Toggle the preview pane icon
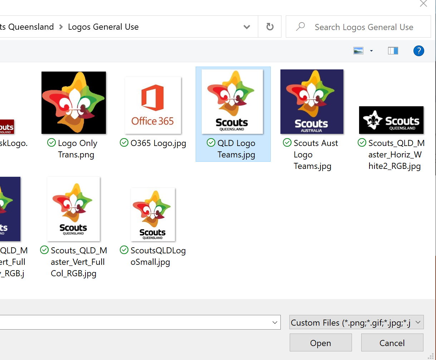 point(393,51)
